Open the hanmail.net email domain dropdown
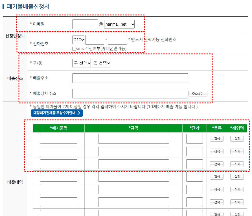The height and width of the screenshot is (216, 252). (119, 24)
